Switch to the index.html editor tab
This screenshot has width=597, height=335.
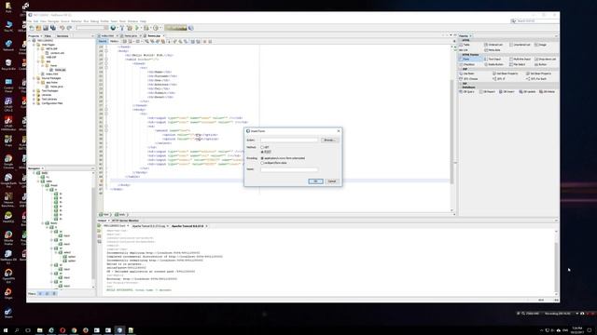pyautogui.click(x=107, y=36)
